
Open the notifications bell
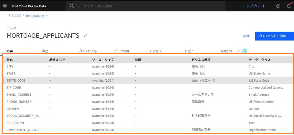click(289, 6)
